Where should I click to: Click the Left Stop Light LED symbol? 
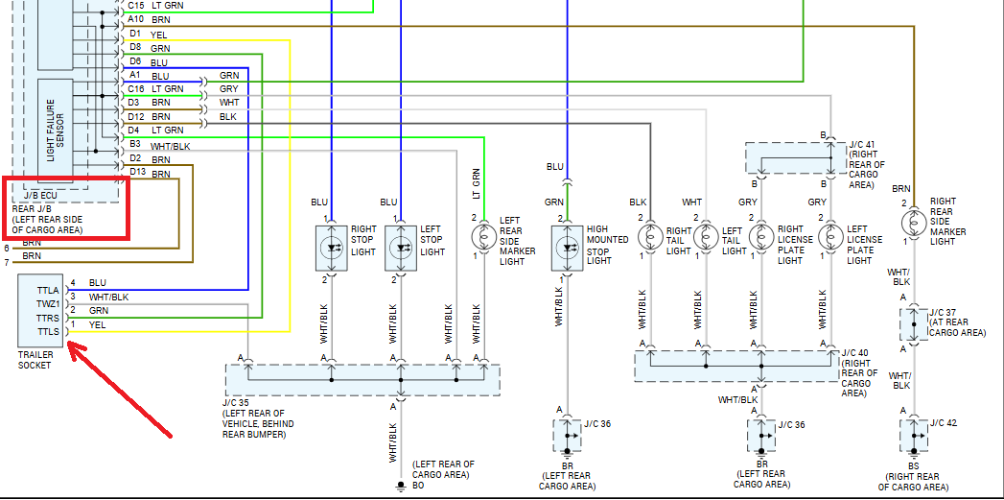[x=401, y=249]
